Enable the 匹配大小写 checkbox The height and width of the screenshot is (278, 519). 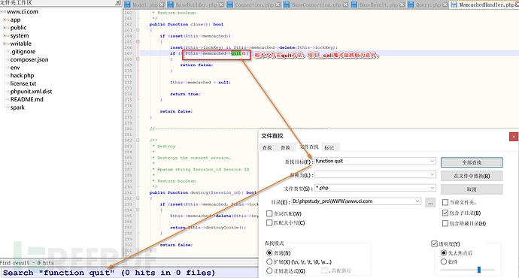pyautogui.click(x=269, y=223)
